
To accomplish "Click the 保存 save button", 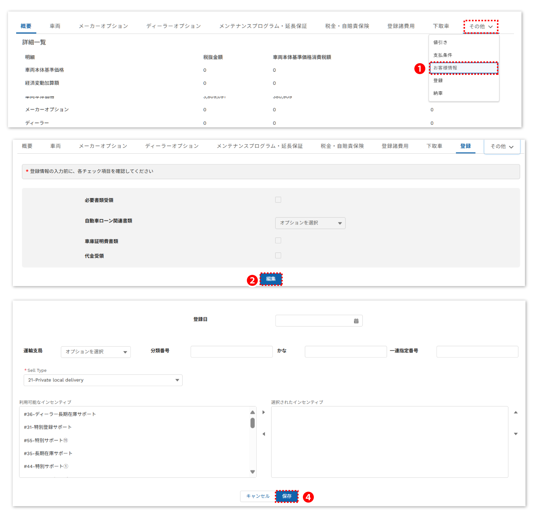I will pyautogui.click(x=287, y=496).
